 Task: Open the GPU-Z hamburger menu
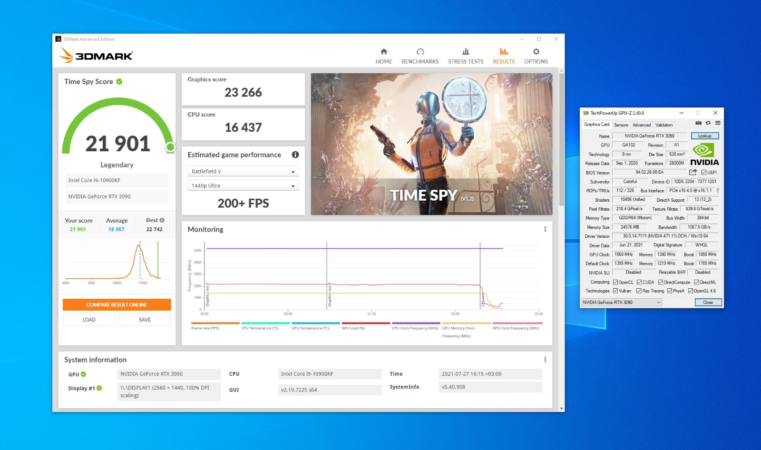tap(718, 123)
